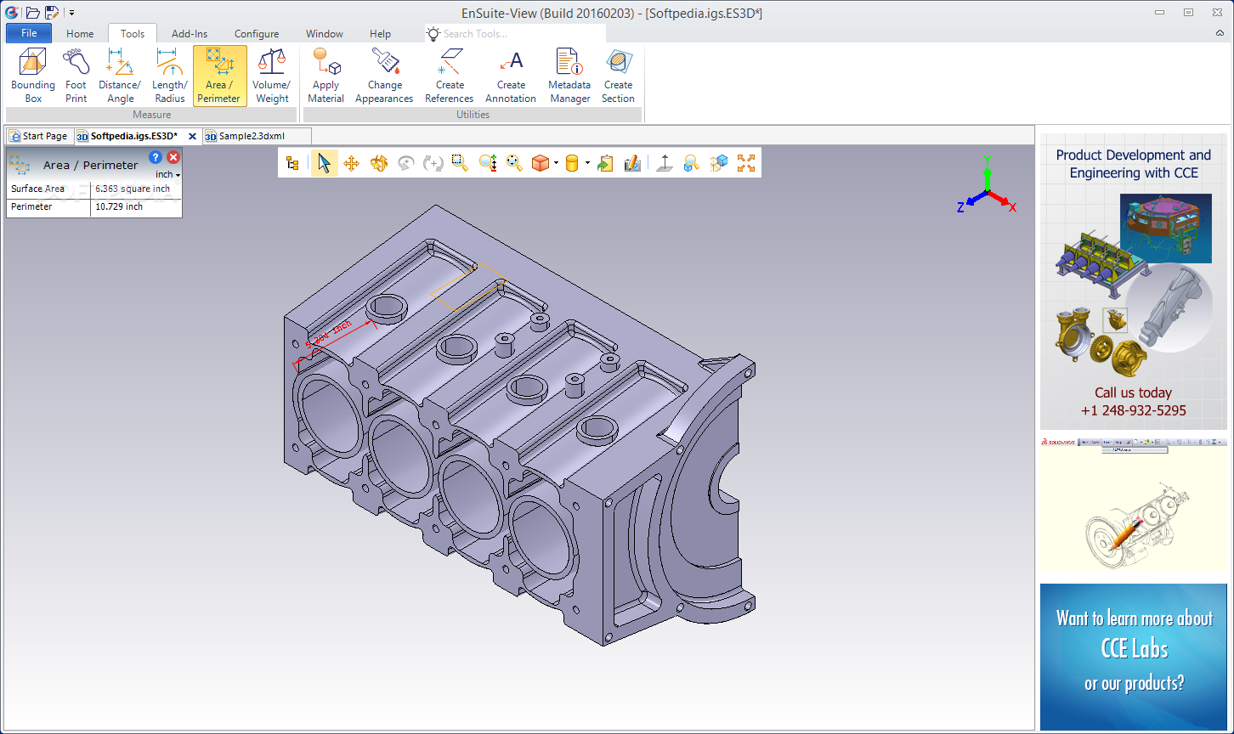Switch to the Home ribbon tab

pos(80,34)
